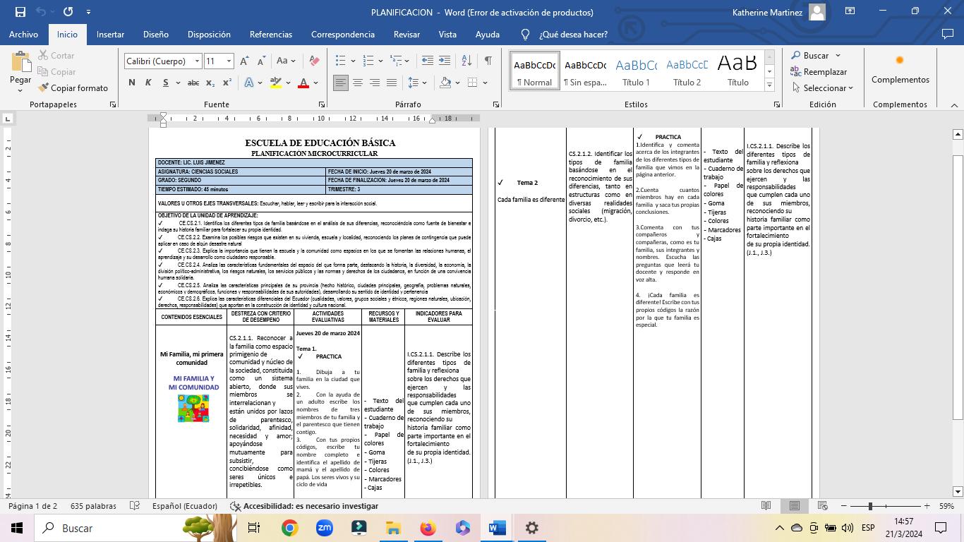Open font name dropdown
This screenshot has height=542, width=964.
point(197,61)
